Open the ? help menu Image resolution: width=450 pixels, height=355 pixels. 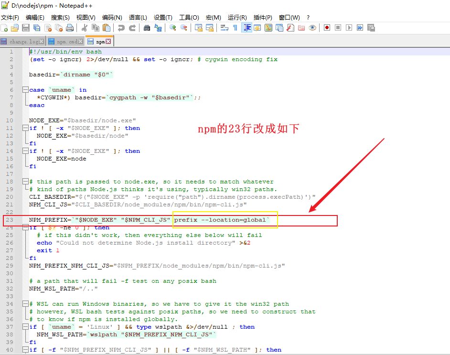click(308, 18)
